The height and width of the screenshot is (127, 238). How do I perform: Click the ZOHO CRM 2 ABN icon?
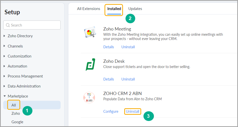pyautogui.click(x=89, y=97)
